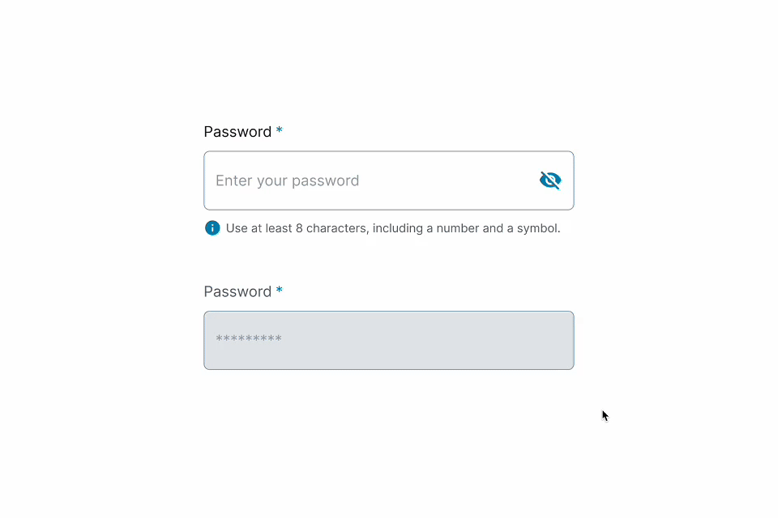This screenshot has height=518, width=778.
Task: Click the helper text mentioning a number and symbol
Action: pyautogui.click(x=393, y=227)
